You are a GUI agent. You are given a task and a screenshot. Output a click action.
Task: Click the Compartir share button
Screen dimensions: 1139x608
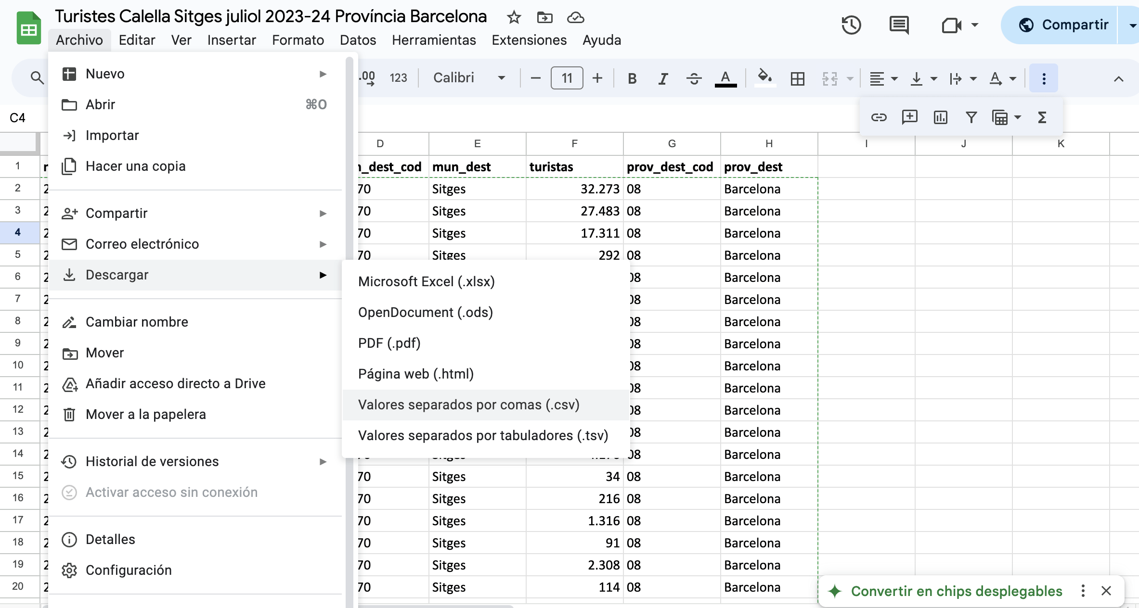click(x=1064, y=25)
